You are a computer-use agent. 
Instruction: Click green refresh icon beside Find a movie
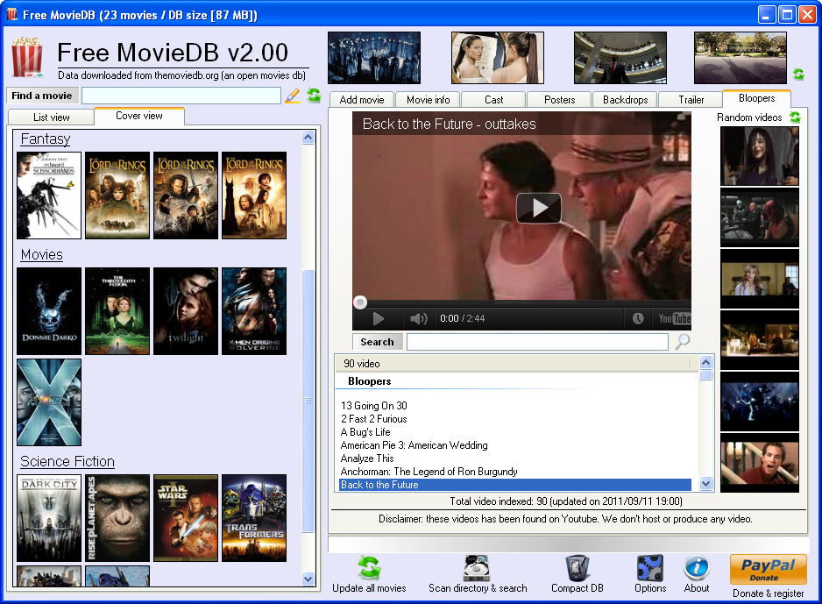coord(313,96)
